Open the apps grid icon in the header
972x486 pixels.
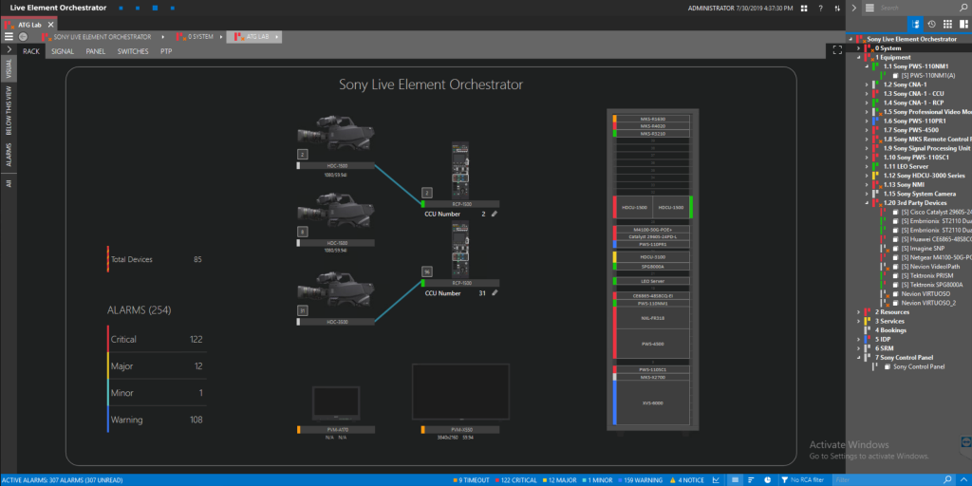[x=804, y=8]
